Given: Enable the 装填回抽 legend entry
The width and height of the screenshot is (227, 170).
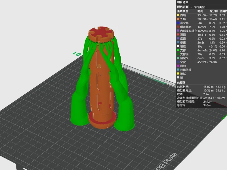Looking at the screenshot, I should pyautogui.click(x=201, y=70).
